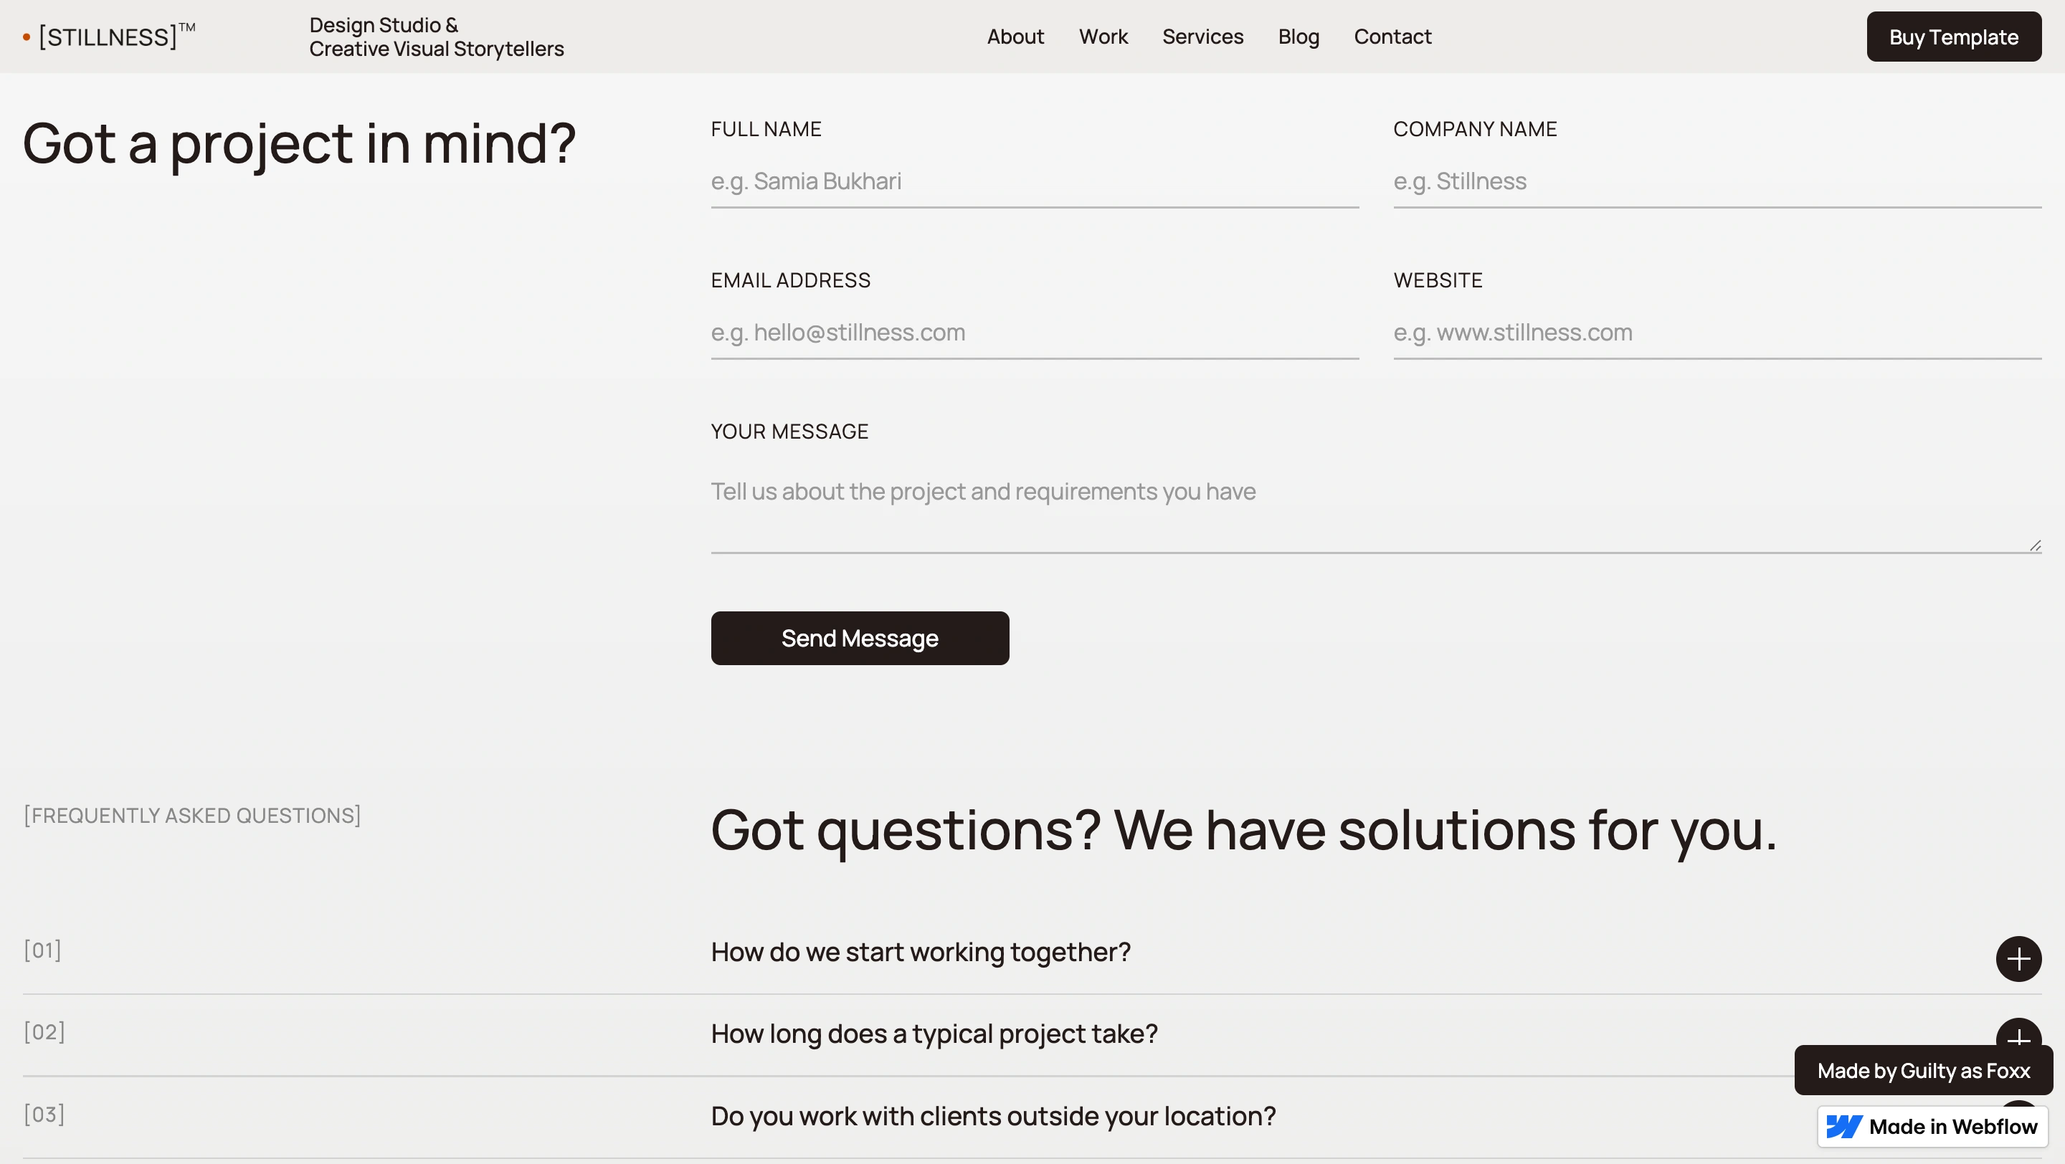Image resolution: width=2065 pixels, height=1164 pixels.
Task: Click the EMAIL ADDRESS field label
Action: pos(790,280)
